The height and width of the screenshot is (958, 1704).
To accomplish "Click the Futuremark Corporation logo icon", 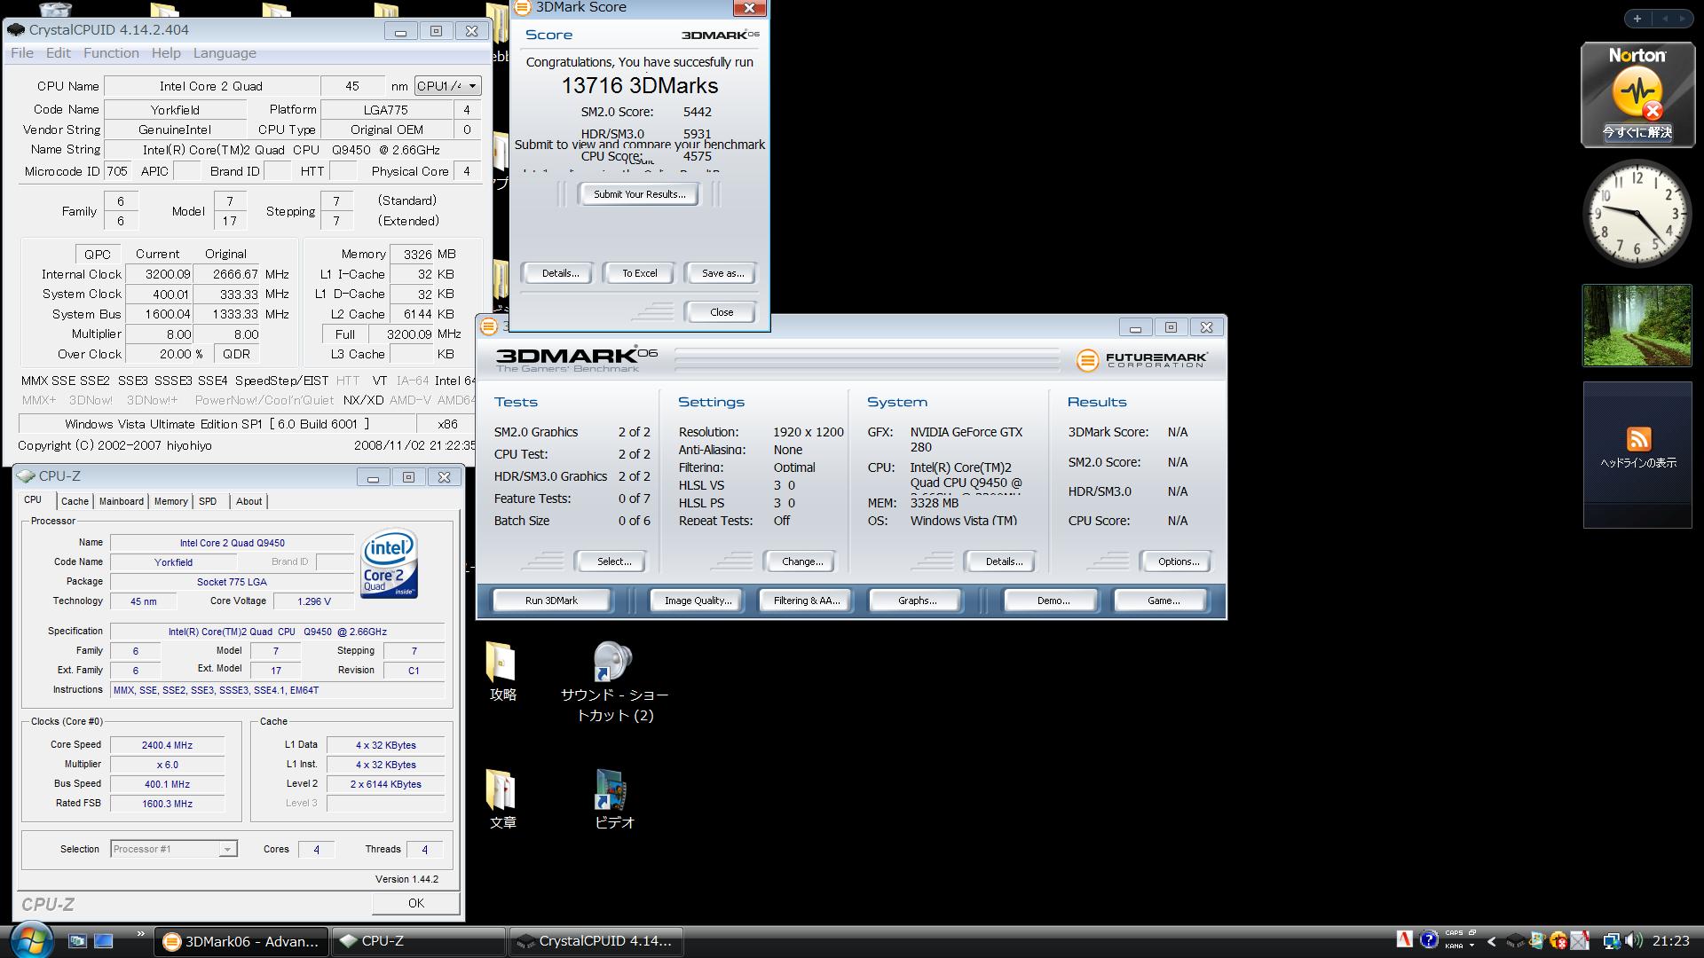I will coord(1087,360).
